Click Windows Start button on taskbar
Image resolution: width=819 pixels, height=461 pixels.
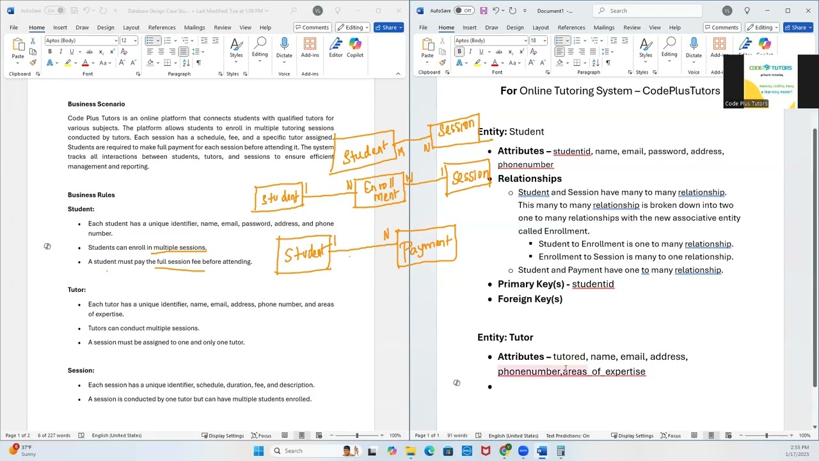click(x=258, y=451)
